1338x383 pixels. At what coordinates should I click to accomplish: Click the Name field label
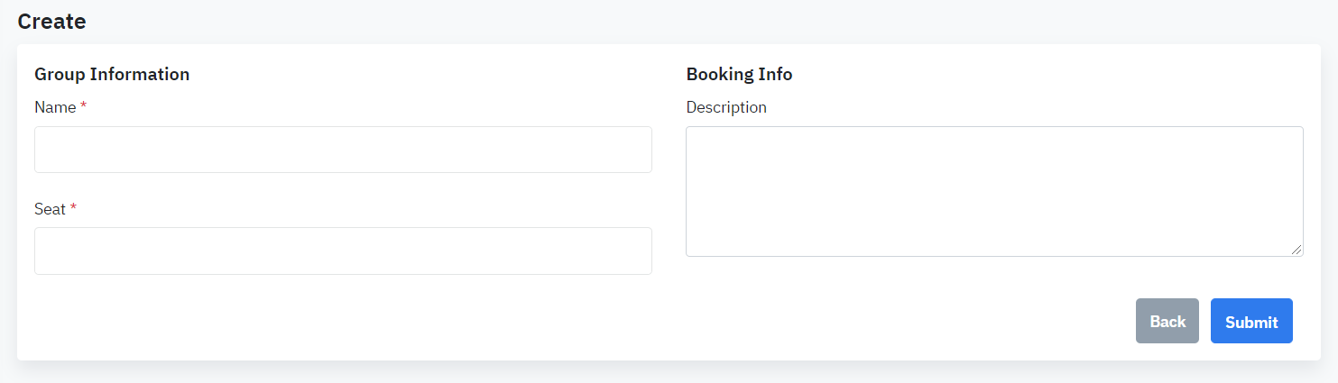55,107
